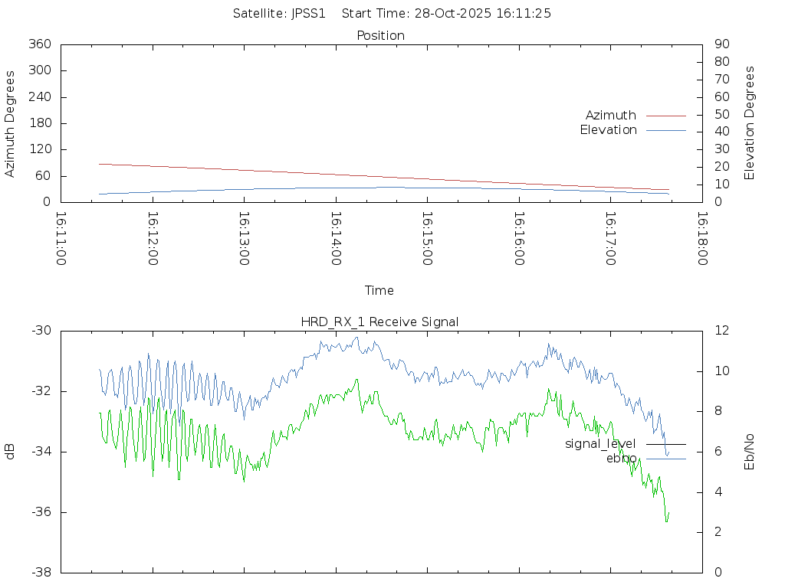Click the Position chart title

click(x=381, y=36)
